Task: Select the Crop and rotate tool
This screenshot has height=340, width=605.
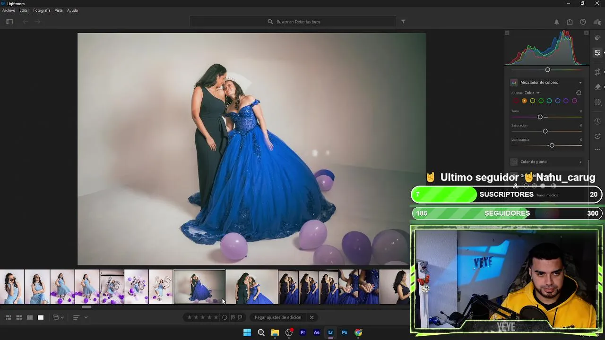Action: pos(597,72)
